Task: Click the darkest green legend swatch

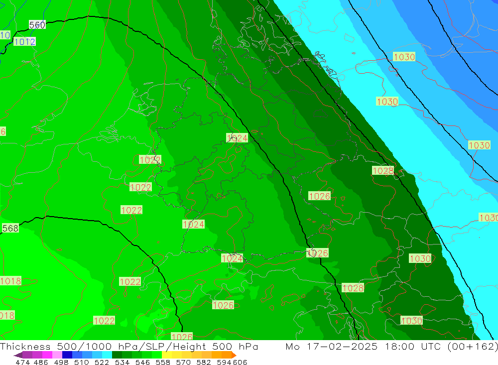Action: point(117,355)
